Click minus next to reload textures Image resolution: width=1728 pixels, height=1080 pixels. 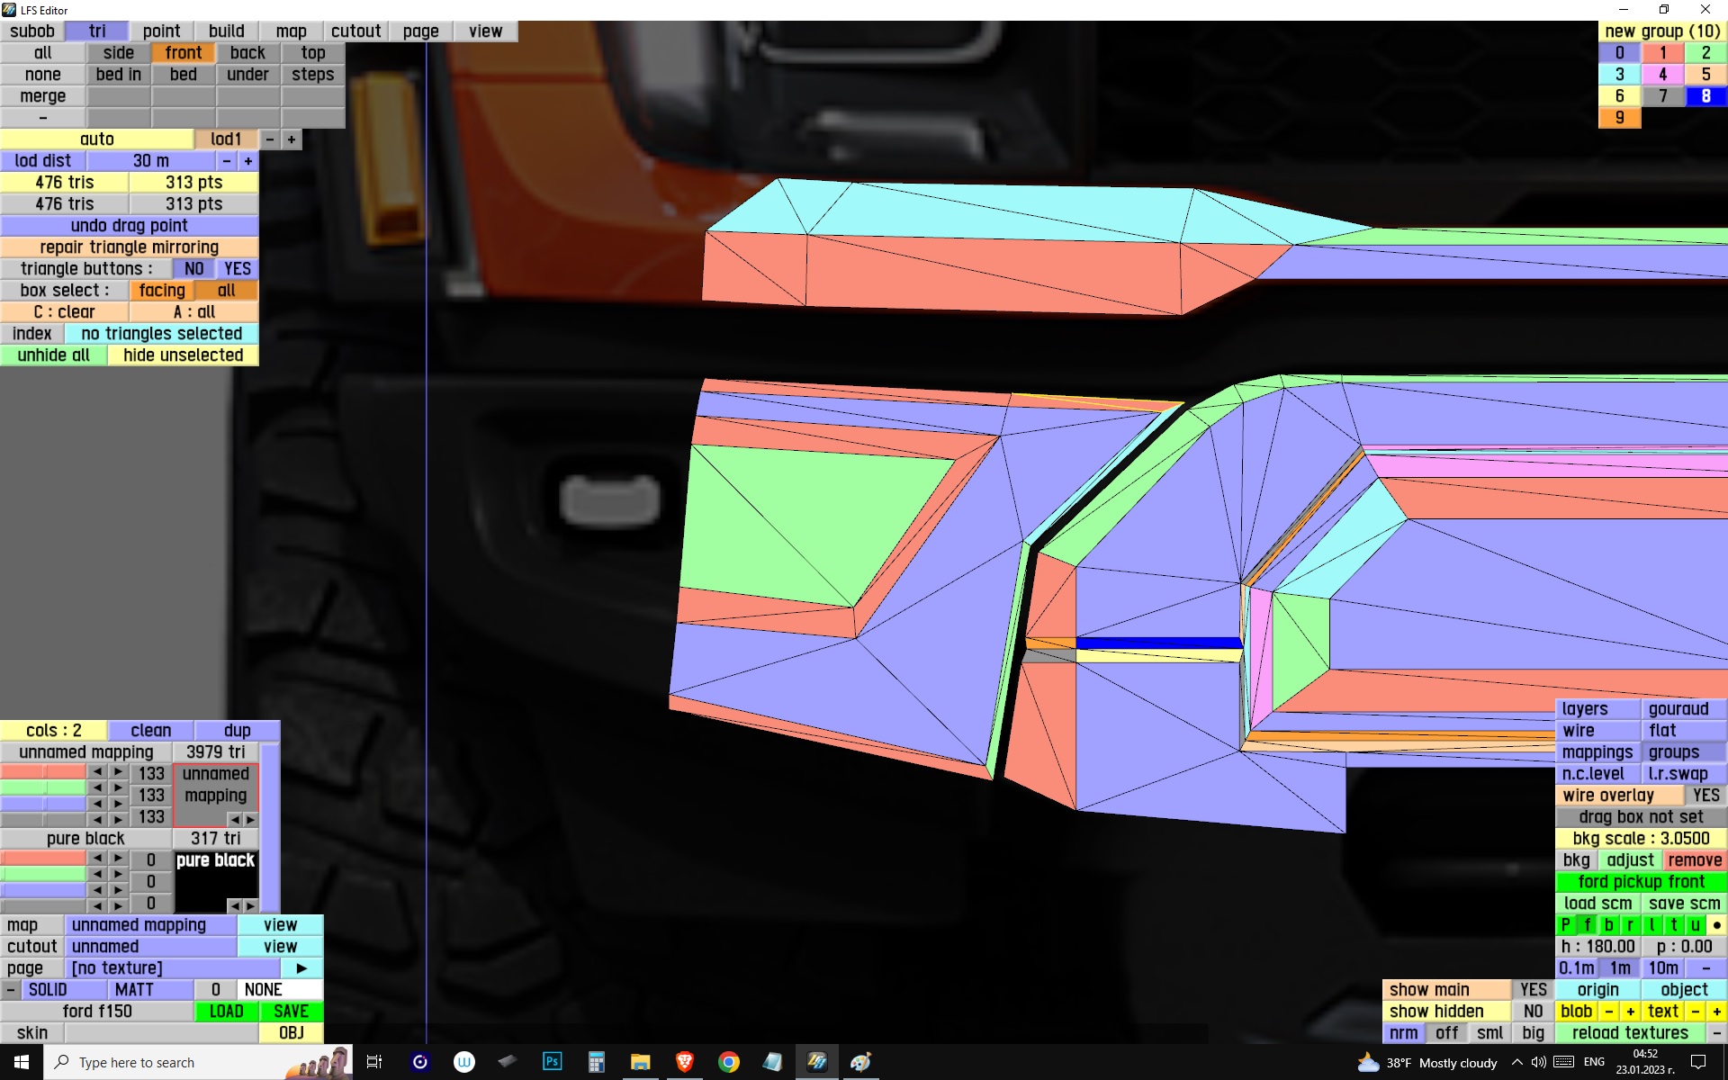coord(1716,1033)
